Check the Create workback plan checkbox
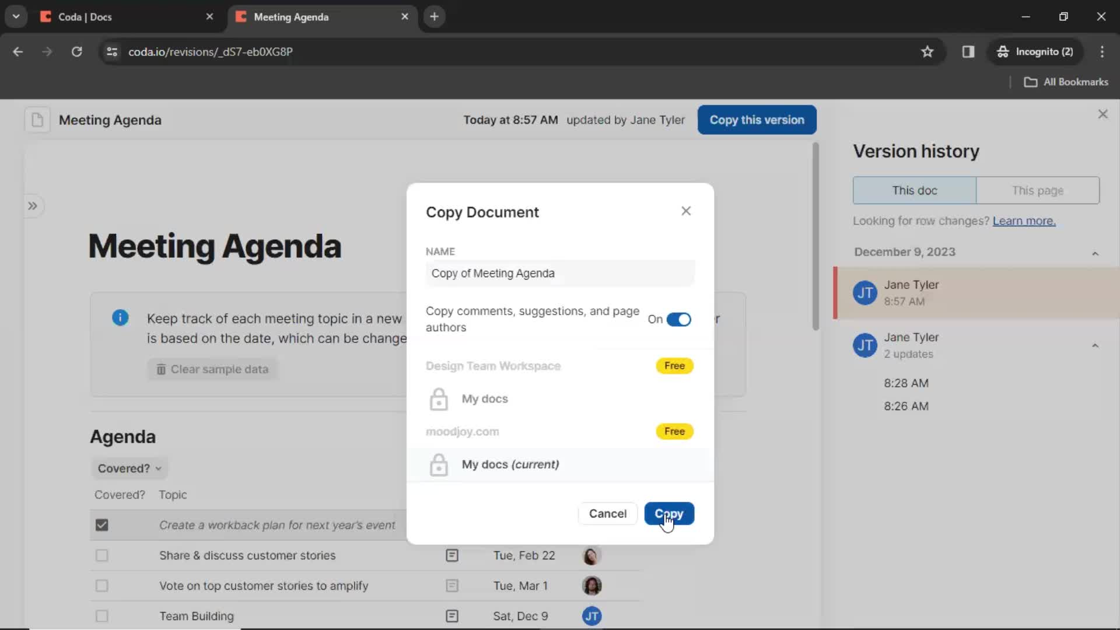1120x630 pixels. [x=101, y=524]
